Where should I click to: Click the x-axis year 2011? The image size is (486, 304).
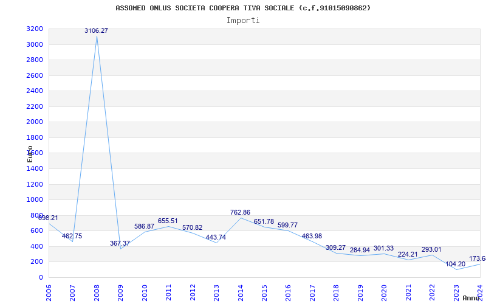(169, 293)
